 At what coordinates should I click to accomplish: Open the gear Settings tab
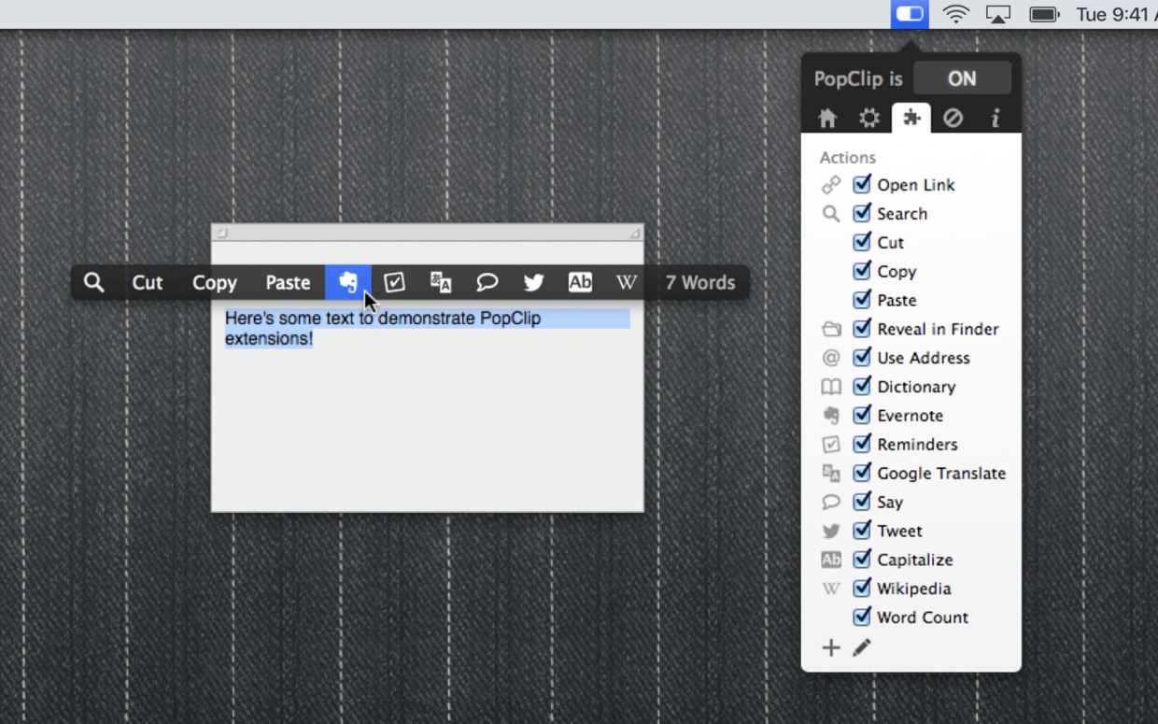coord(869,119)
